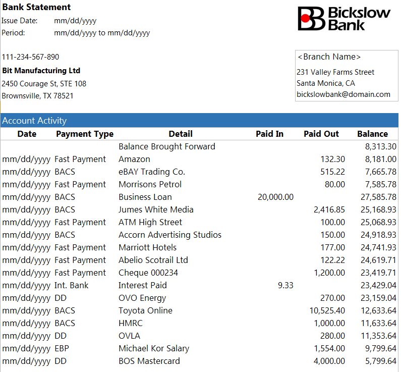Select the <Branch Name> placeholder

coord(329,57)
